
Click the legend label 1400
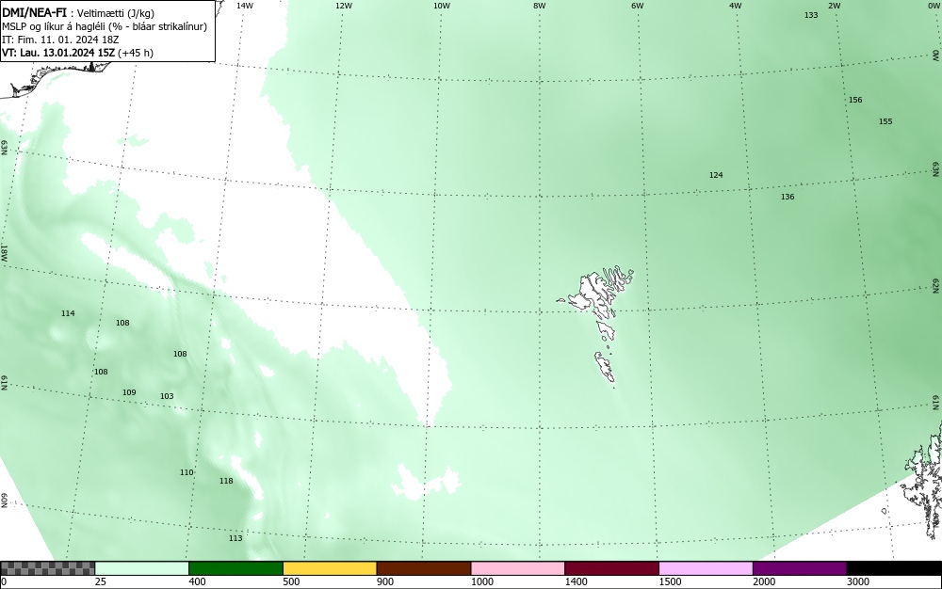[x=577, y=581]
